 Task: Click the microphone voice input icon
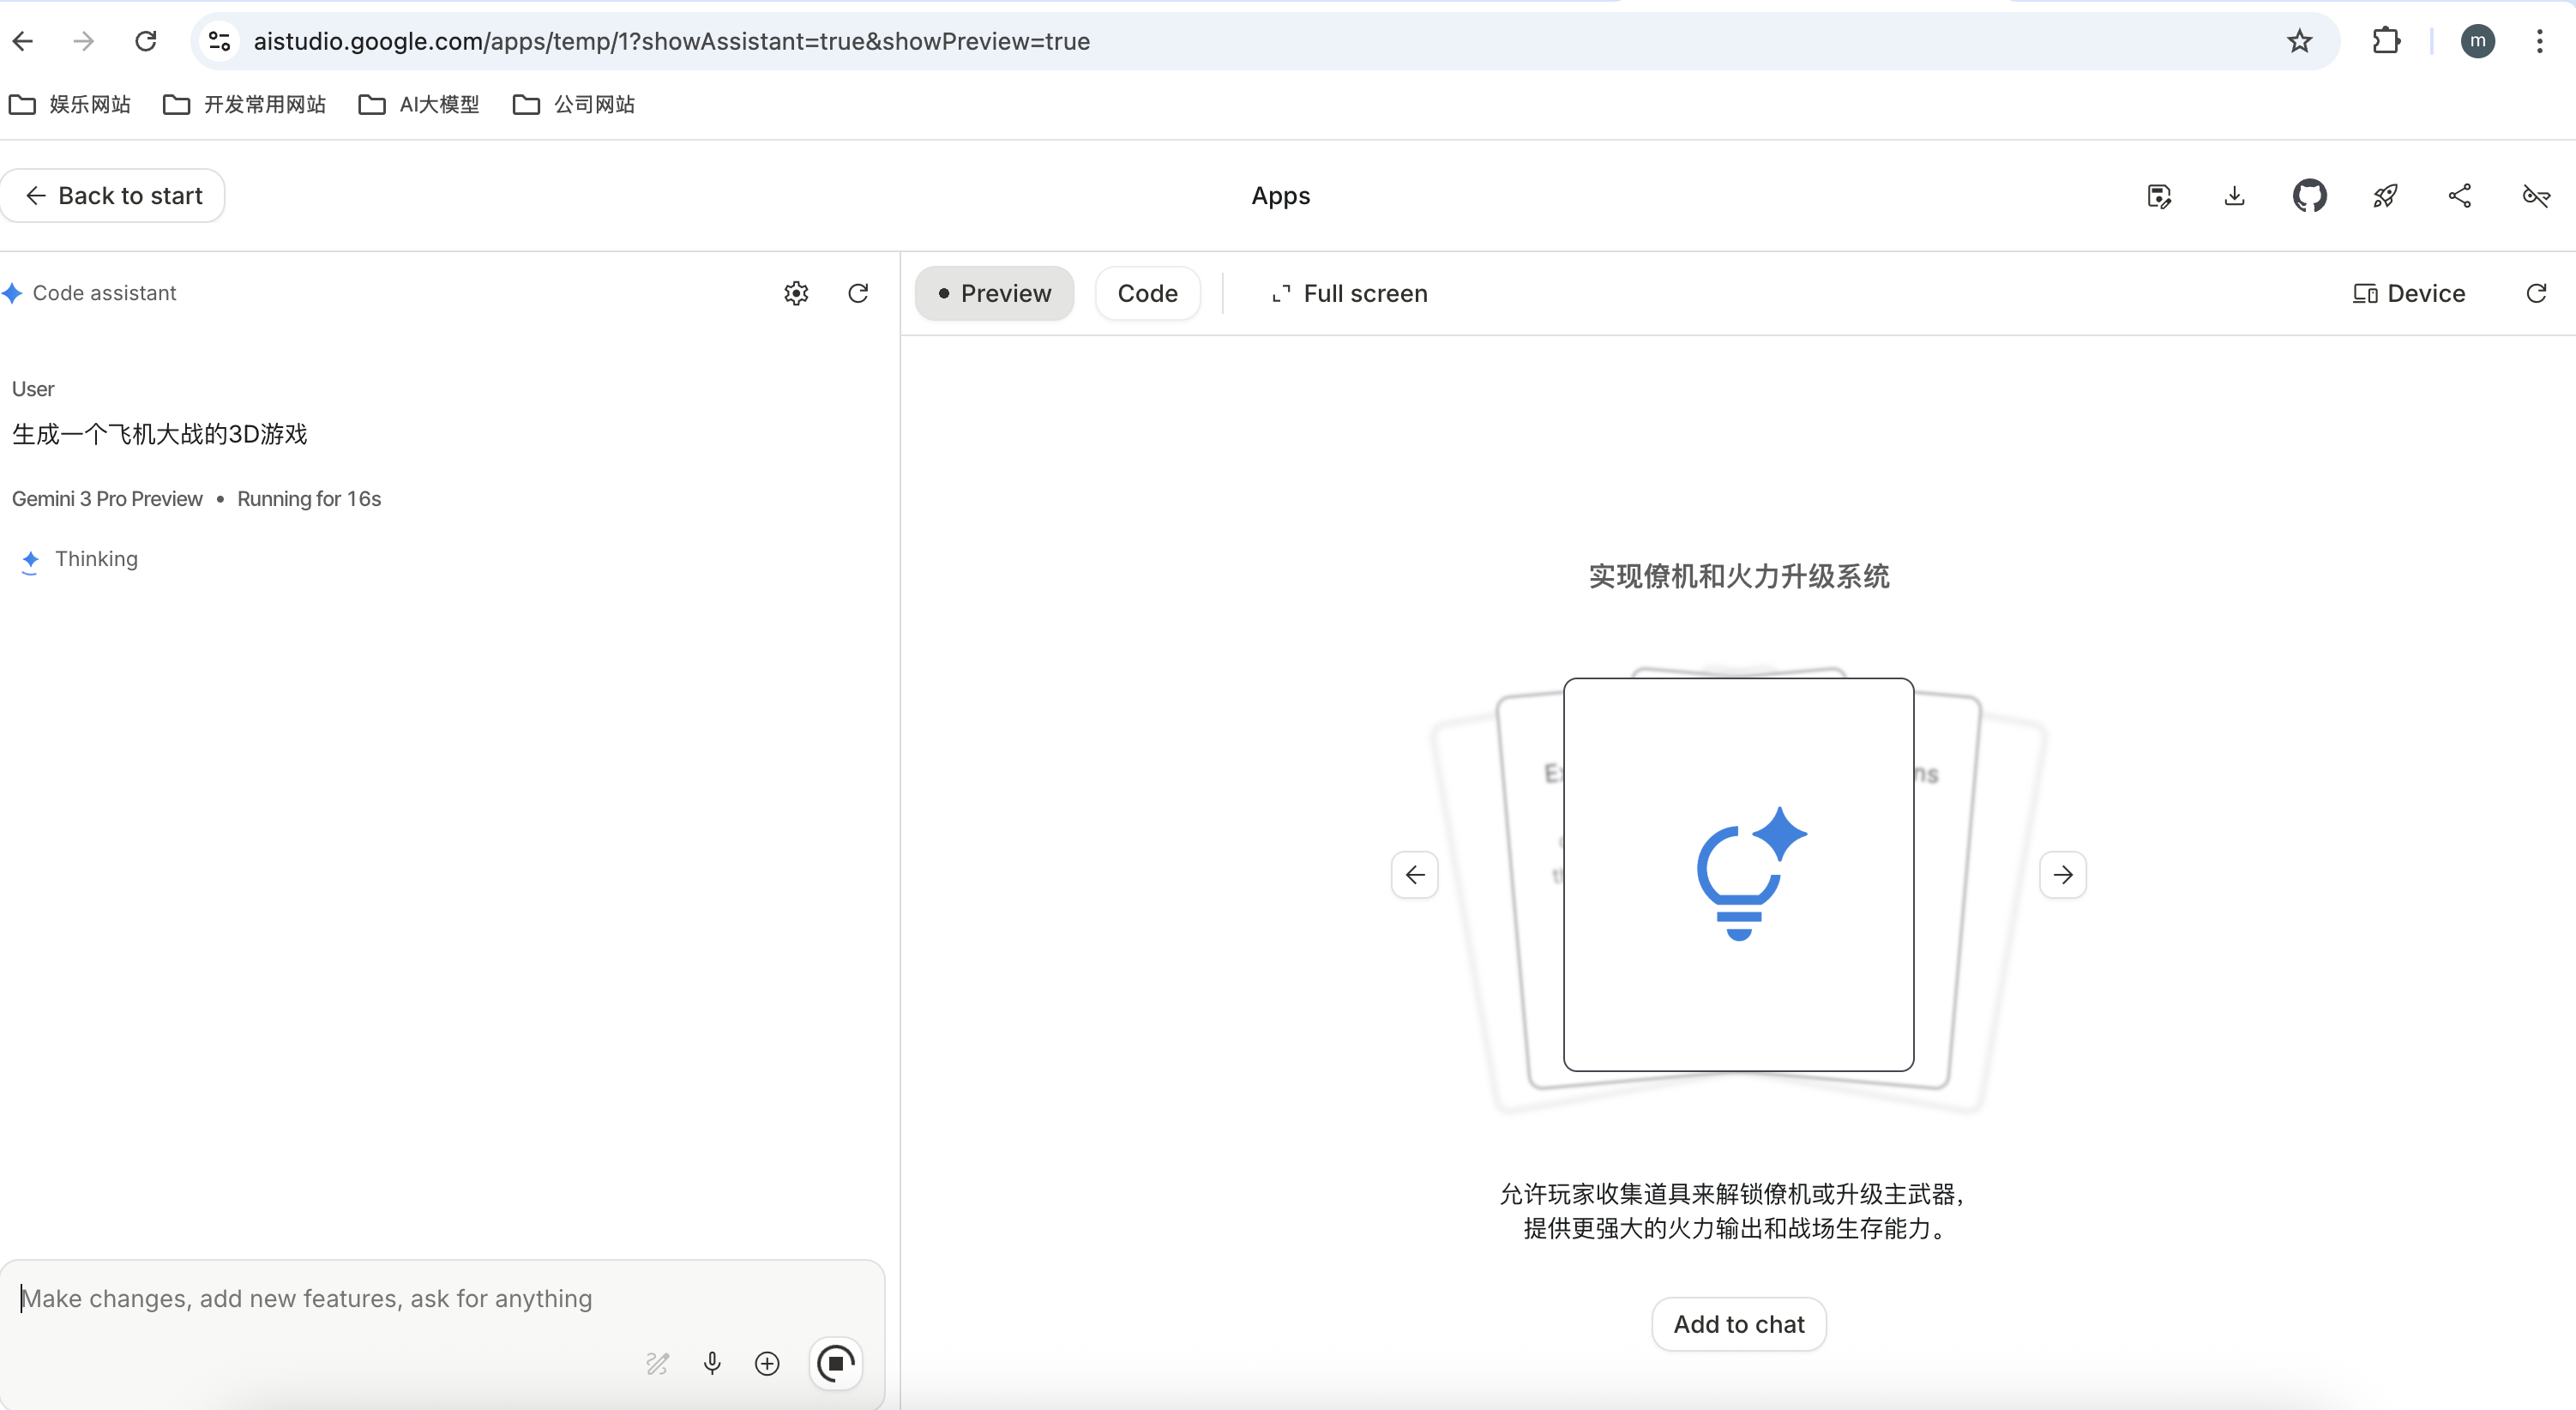click(712, 1363)
